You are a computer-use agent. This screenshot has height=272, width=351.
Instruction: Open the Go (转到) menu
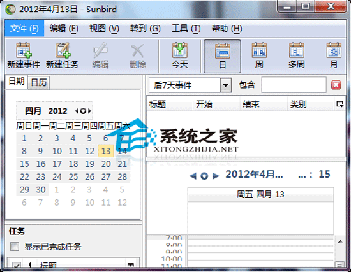pos(146,29)
